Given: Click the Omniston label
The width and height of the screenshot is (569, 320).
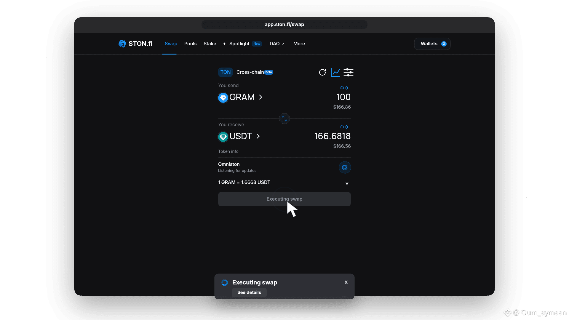Looking at the screenshot, I should (x=229, y=164).
